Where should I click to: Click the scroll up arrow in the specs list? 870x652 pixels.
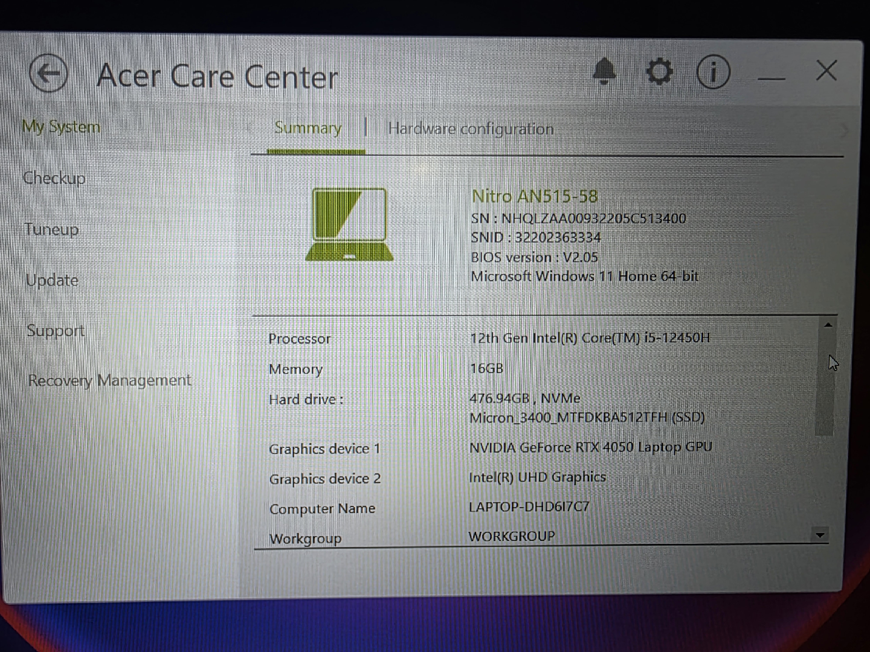click(x=828, y=325)
